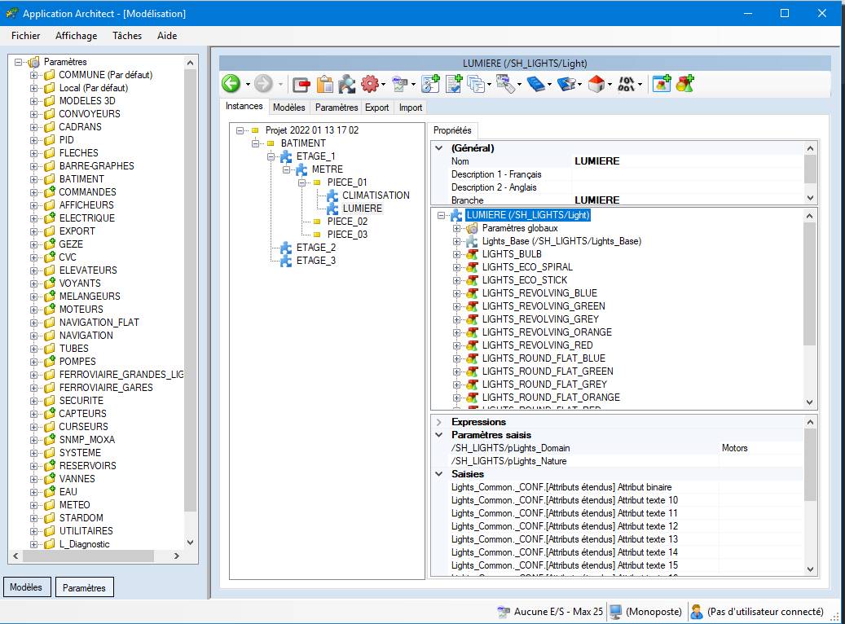Click the red minus delete toolbar icon
The height and width of the screenshot is (624, 845).
click(301, 85)
